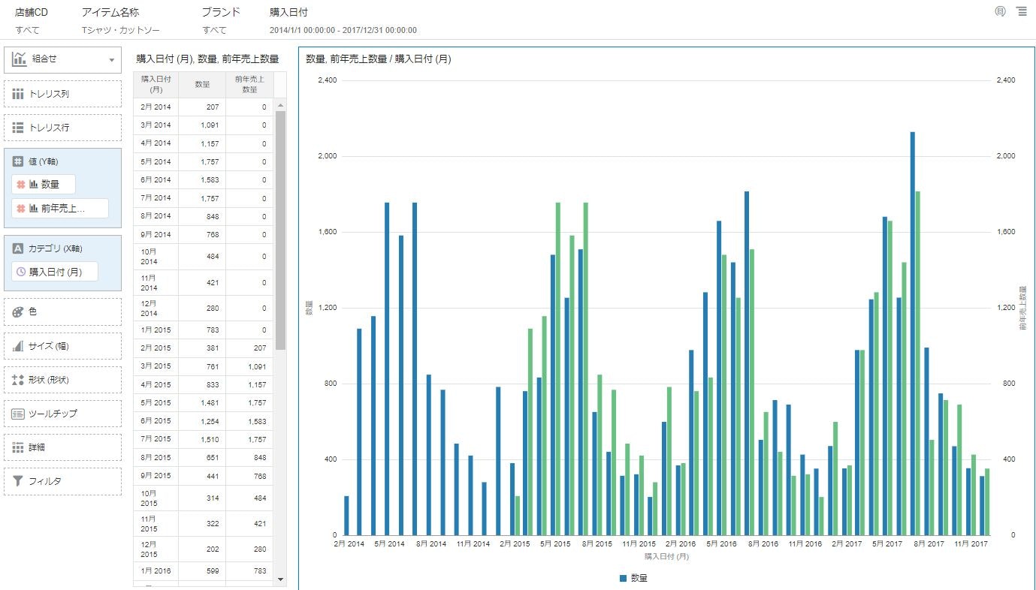Screen dimensions: 1036x590
Task: Click quantity 651 in 8月 2015 row
Action: (x=212, y=457)
